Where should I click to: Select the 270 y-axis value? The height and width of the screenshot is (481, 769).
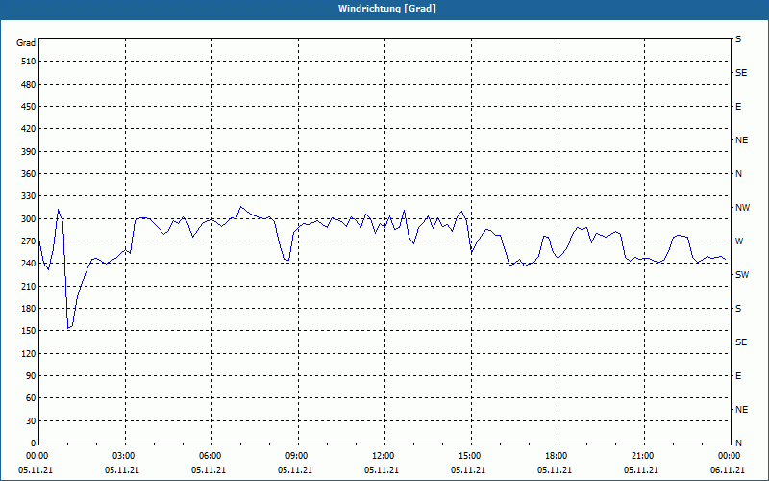pos(29,241)
